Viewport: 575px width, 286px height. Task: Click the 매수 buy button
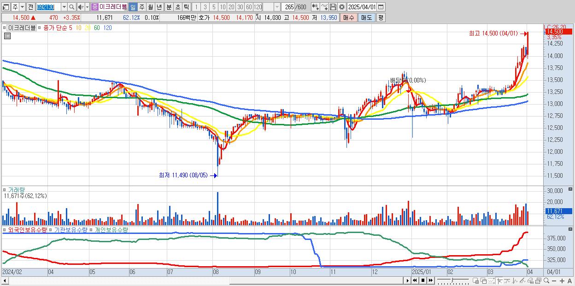tap(349, 18)
